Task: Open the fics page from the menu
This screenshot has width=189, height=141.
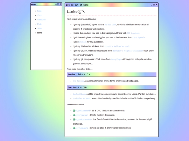Action: tap(39, 15)
